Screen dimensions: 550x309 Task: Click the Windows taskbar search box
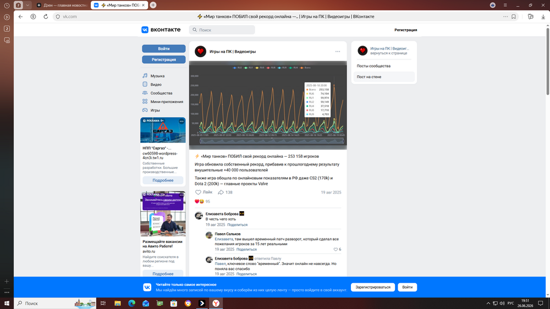56,303
